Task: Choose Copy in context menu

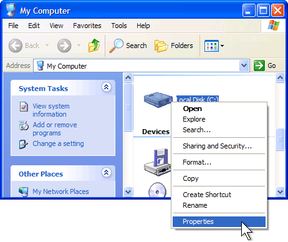Action: (x=219, y=178)
